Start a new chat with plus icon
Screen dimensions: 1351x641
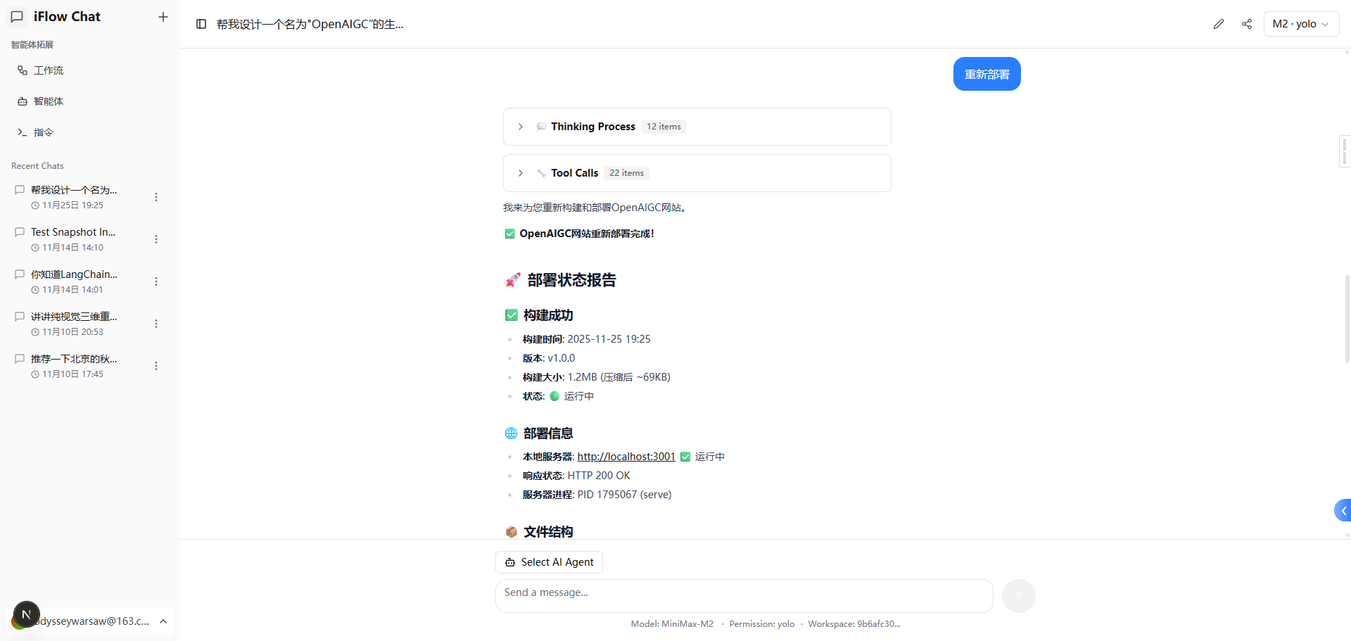pyautogui.click(x=163, y=17)
